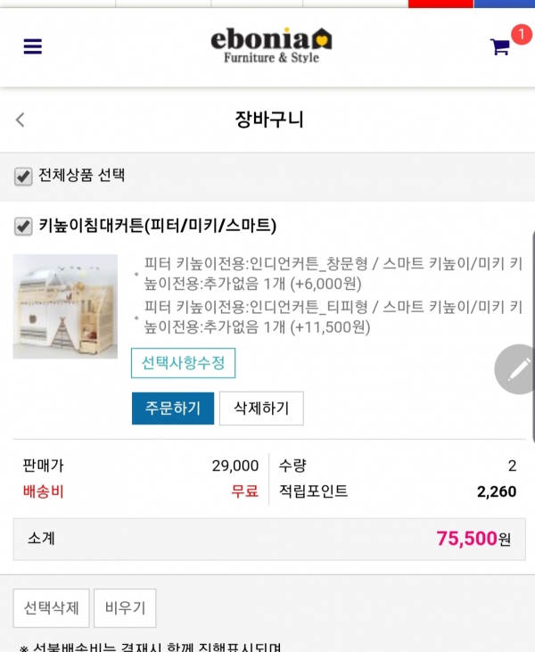Viewport: 535px width, 652px height.
Task: Toggle the 전체상품 선택 checkbox
Action: click(x=23, y=176)
